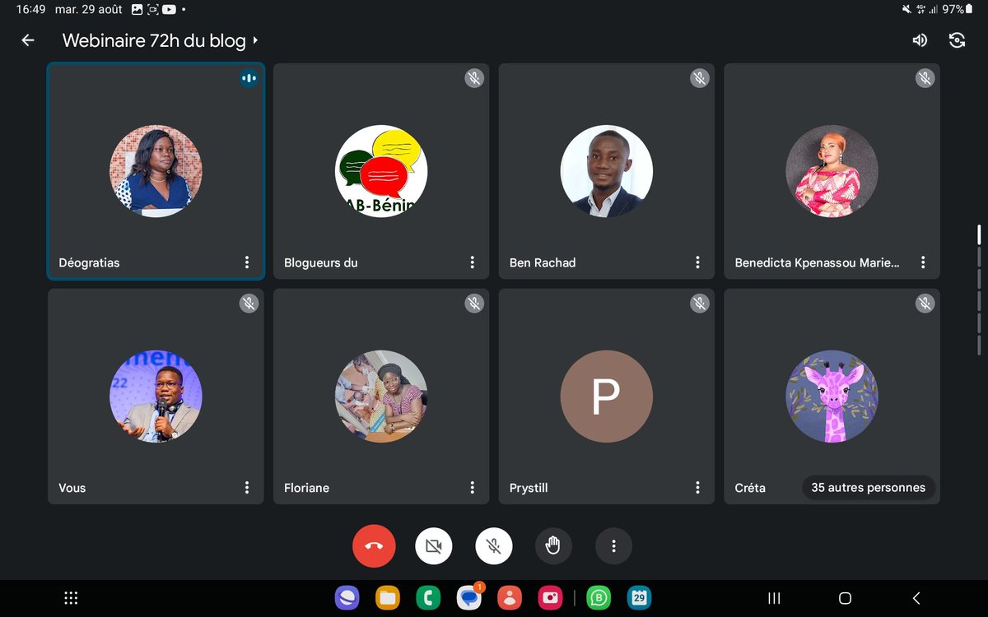Open the options menu for Blogueurs du
Image resolution: width=988 pixels, height=617 pixels.
[x=473, y=262]
